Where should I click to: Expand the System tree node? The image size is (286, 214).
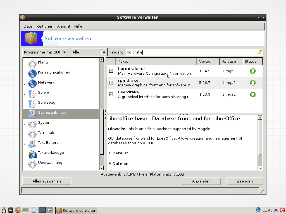[x=25, y=124]
